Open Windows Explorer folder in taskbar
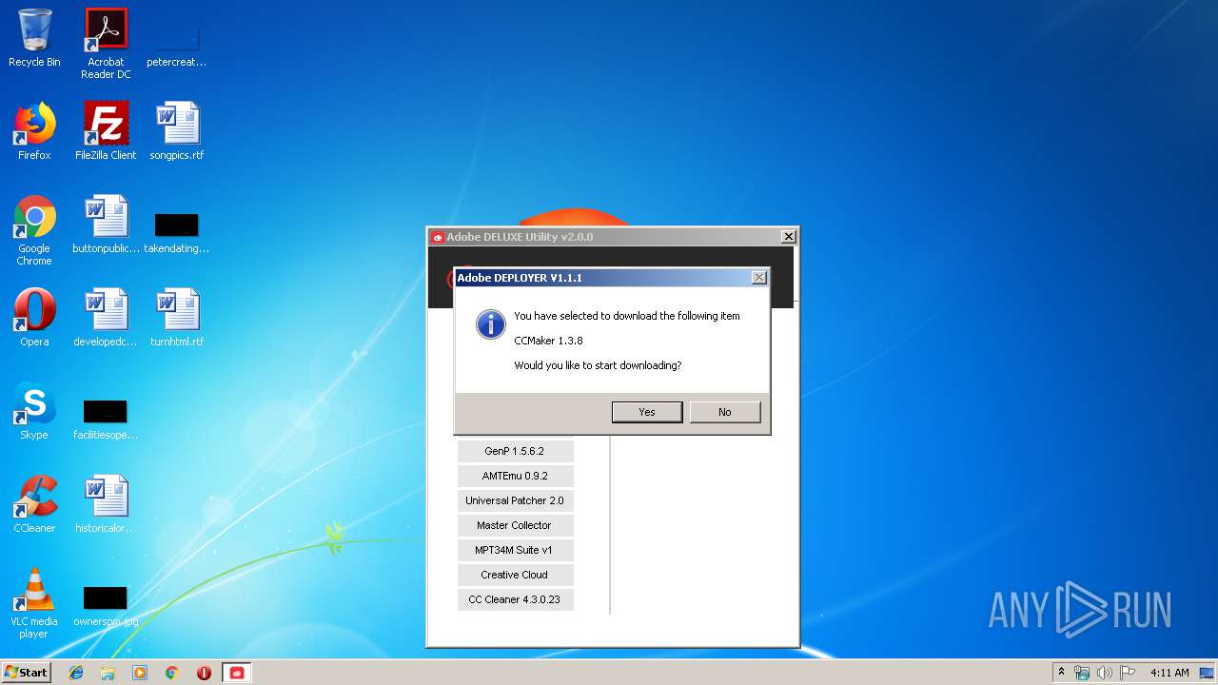The width and height of the screenshot is (1218, 685). click(108, 673)
